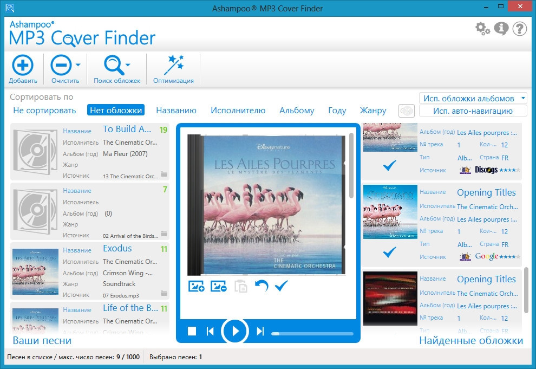The width and height of the screenshot is (536, 369).
Task: Click the Поиск обложек search icon
Action: coord(114,65)
